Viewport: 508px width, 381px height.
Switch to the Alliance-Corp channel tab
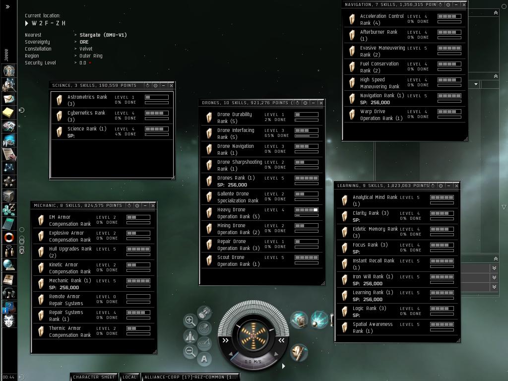click(x=190, y=377)
